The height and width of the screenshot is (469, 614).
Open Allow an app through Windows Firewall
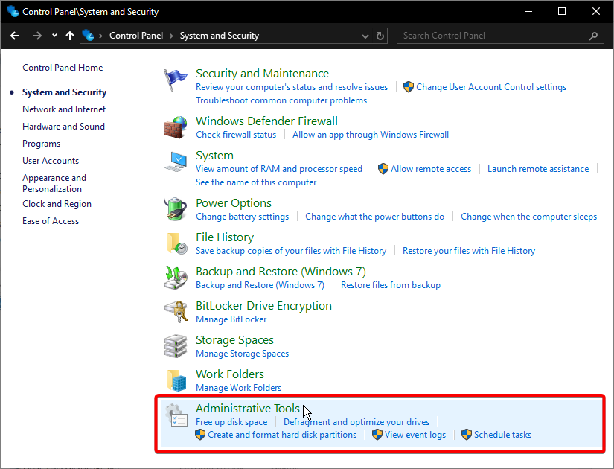pyautogui.click(x=371, y=135)
